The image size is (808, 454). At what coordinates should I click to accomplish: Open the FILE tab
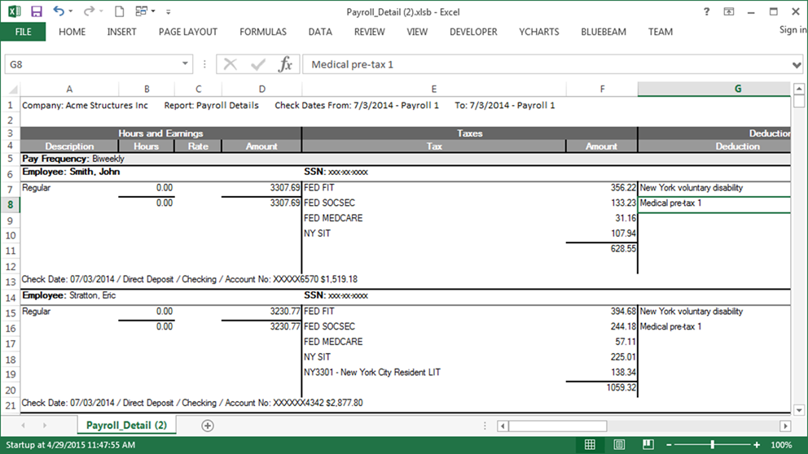23,32
